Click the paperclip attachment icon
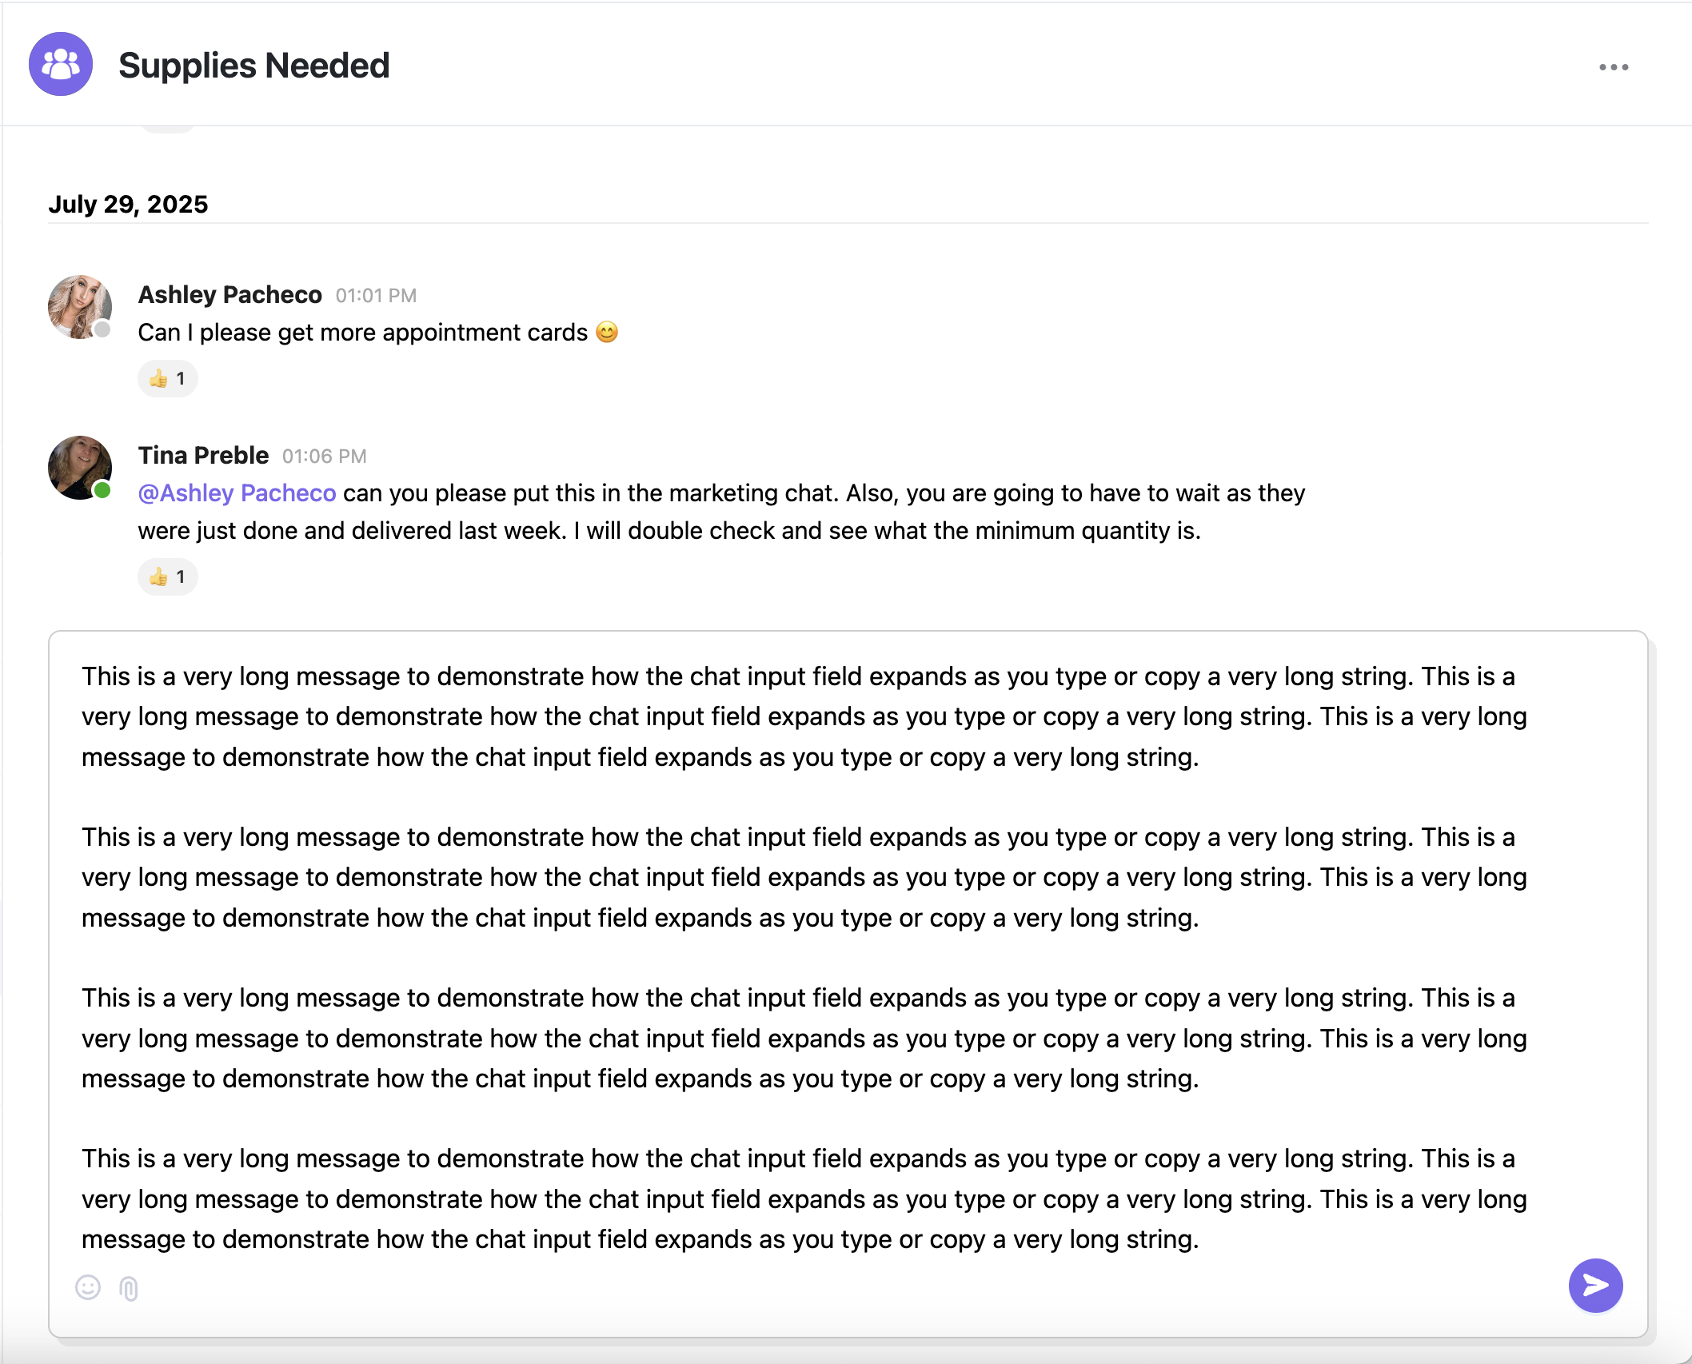Screen dimensions: 1692x1364 (129, 1288)
